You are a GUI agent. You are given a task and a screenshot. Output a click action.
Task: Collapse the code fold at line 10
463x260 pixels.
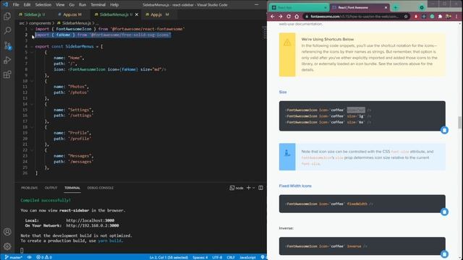[x=32, y=81]
